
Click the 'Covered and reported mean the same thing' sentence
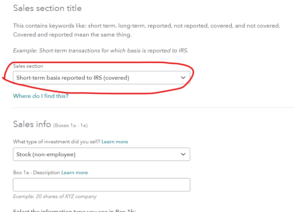pyautogui.click(x=72, y=35)
